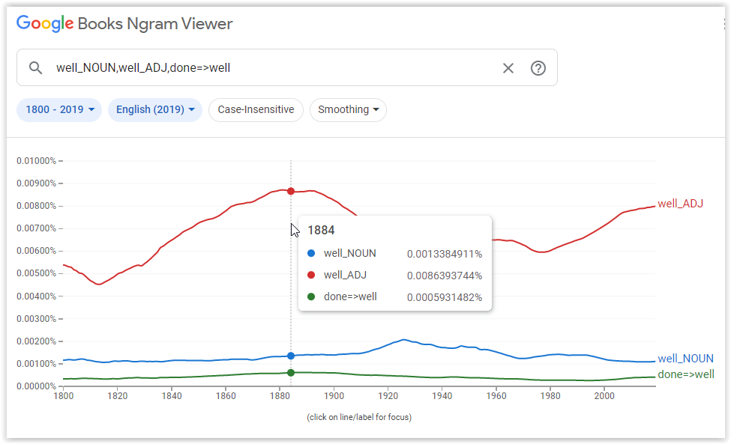The width and height of the screenshot is (731, 444).
Task: Click the green done=>well dot in tooltip
Action: pos(311,297)
